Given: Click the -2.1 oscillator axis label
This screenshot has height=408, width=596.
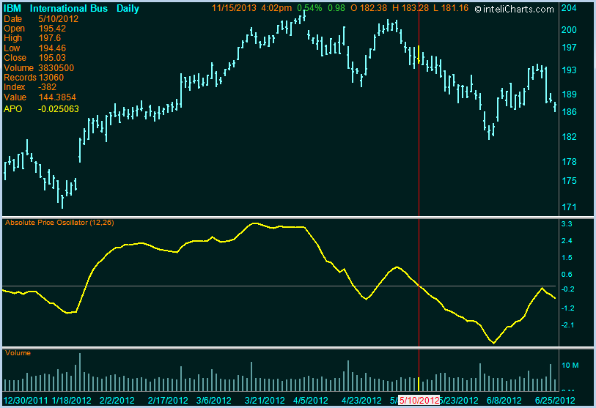Looking at the screenshot, I should tap(568, 325).
